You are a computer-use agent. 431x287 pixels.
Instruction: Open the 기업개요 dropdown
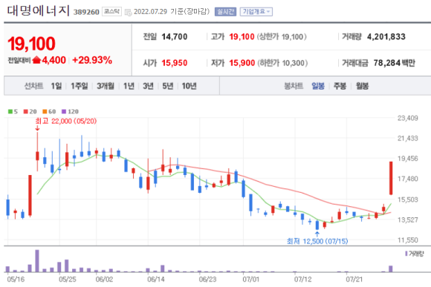[x=256, y=12]
